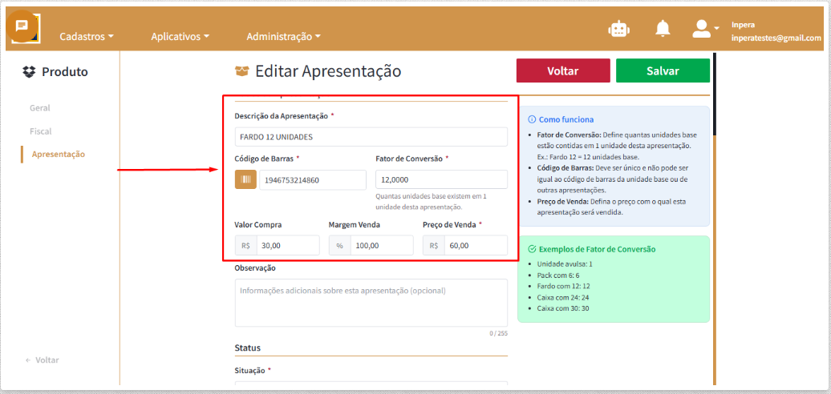Screen dimensions: 831x394
Task: Expand the Administração menu
Action: [283, 37]
